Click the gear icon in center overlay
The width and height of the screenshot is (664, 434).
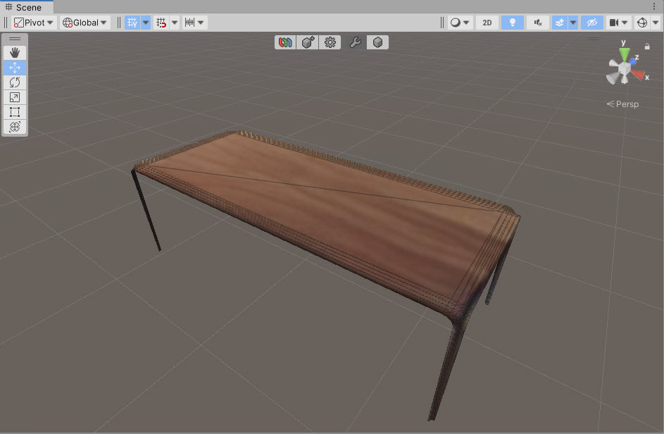pyautogui.click(x=330, y=42)
